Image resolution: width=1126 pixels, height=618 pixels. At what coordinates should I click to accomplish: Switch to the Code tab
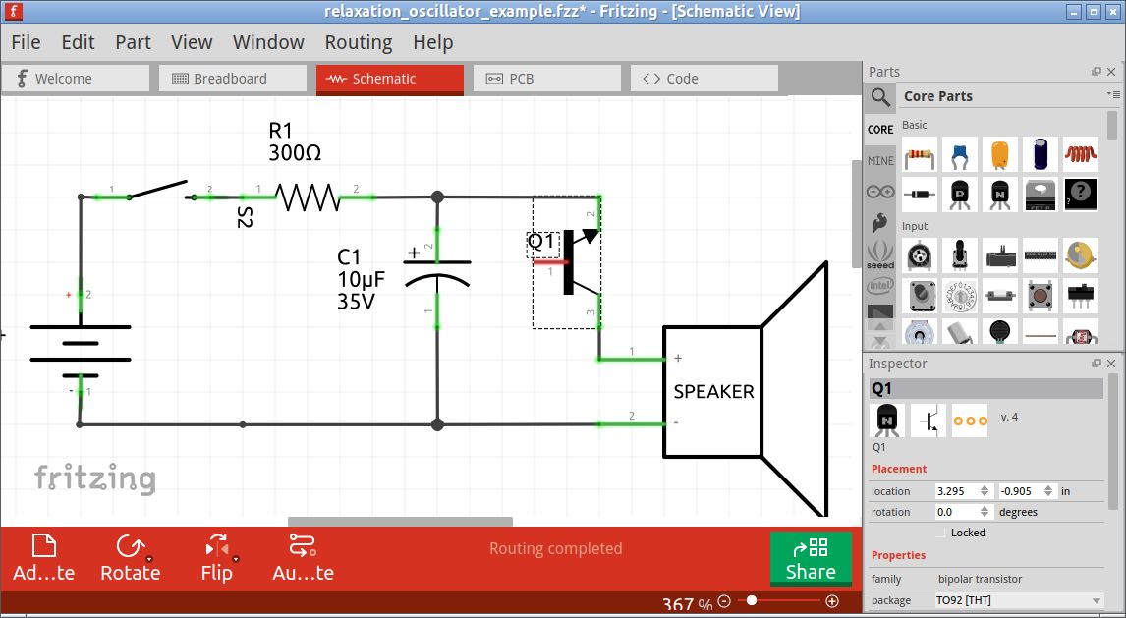(704, 79)
